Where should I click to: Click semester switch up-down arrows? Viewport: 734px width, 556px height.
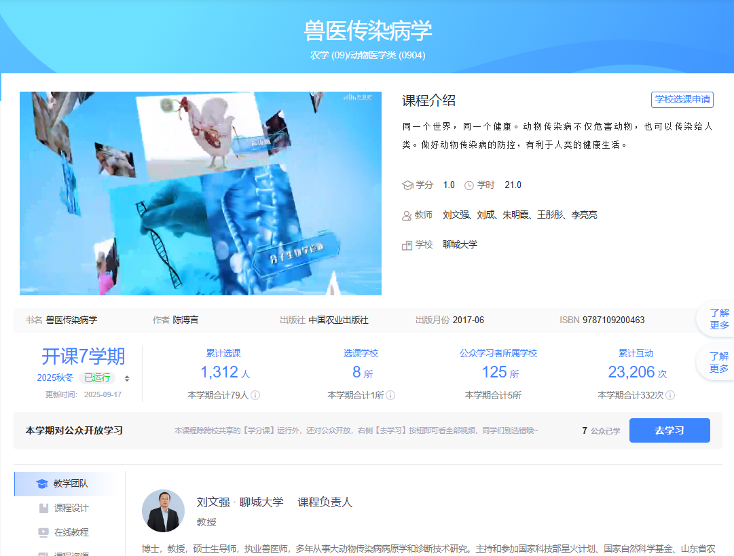click(x=127, y=378)
